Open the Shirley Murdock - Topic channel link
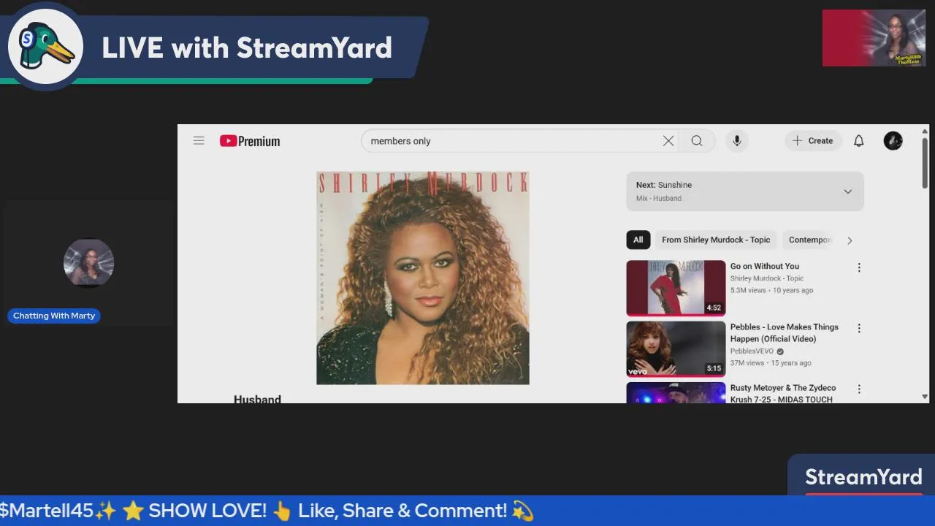 pyautogui.click(x=767, y=278)
